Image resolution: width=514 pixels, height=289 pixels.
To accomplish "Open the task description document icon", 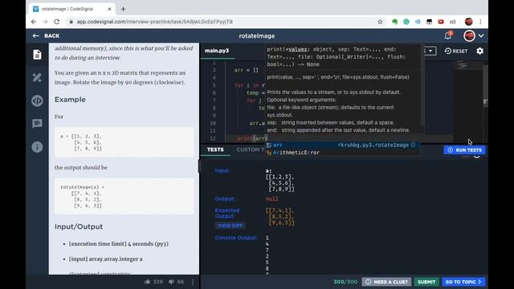I will pyautogui.click(x=37, y=55).
